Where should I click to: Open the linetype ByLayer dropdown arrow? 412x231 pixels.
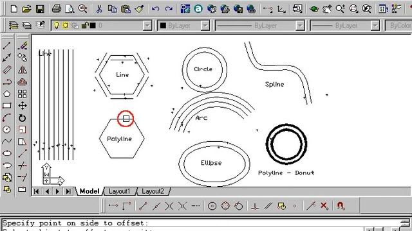[300, 26]
